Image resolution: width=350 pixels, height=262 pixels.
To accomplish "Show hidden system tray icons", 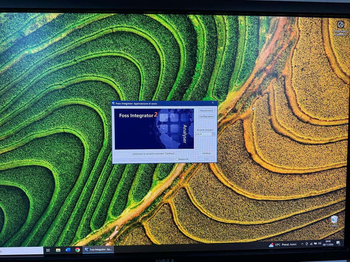I will (x=302, y=244).
